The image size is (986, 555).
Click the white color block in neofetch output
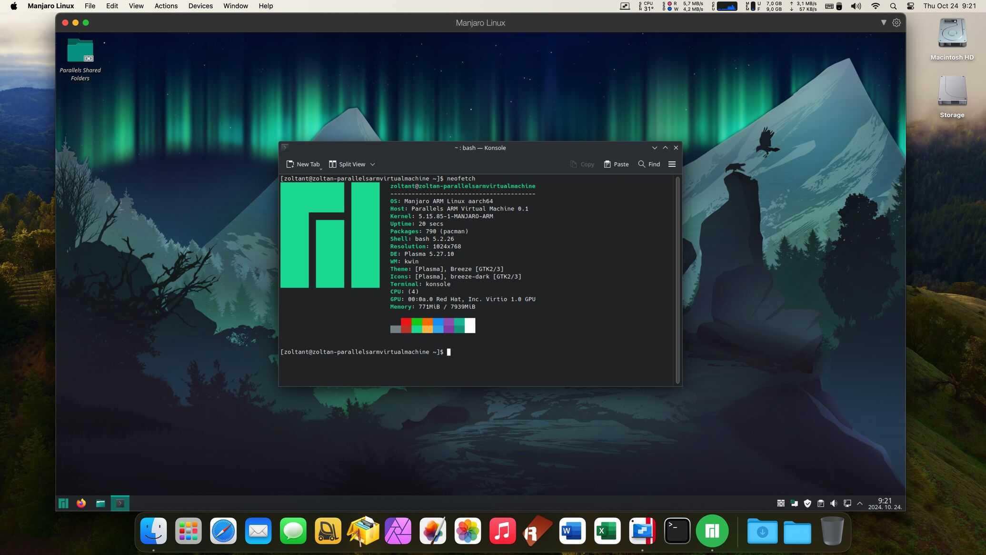pyautogui.click(x=470, y=325)
